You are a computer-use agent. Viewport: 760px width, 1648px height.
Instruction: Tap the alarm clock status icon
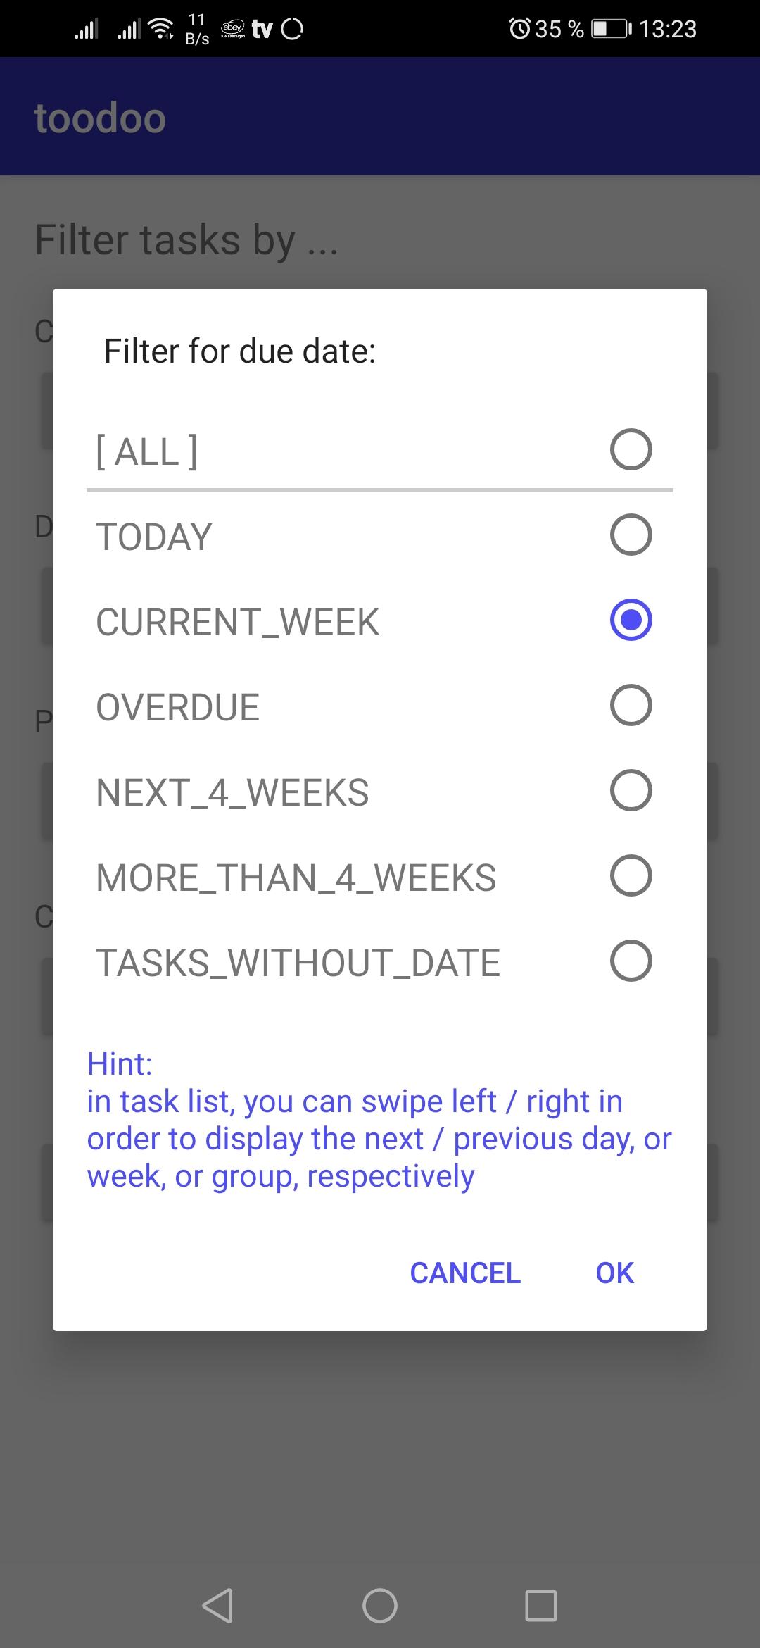[x=519, y=29]
